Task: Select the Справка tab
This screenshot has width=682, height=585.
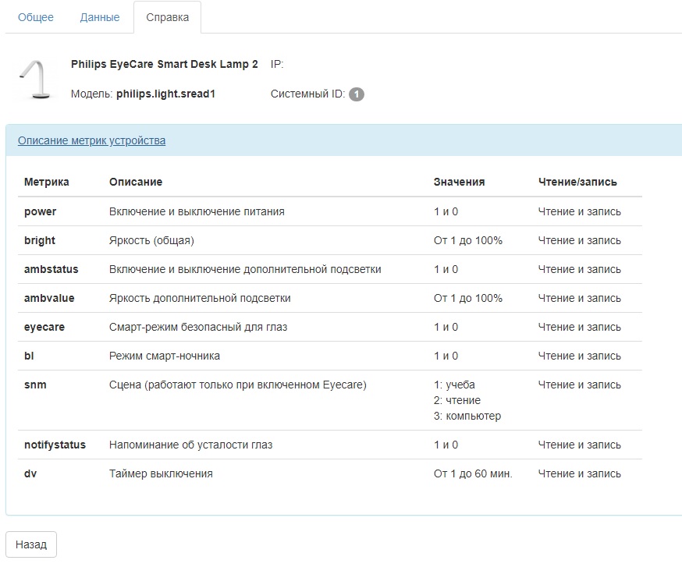Action: (167, 17)
